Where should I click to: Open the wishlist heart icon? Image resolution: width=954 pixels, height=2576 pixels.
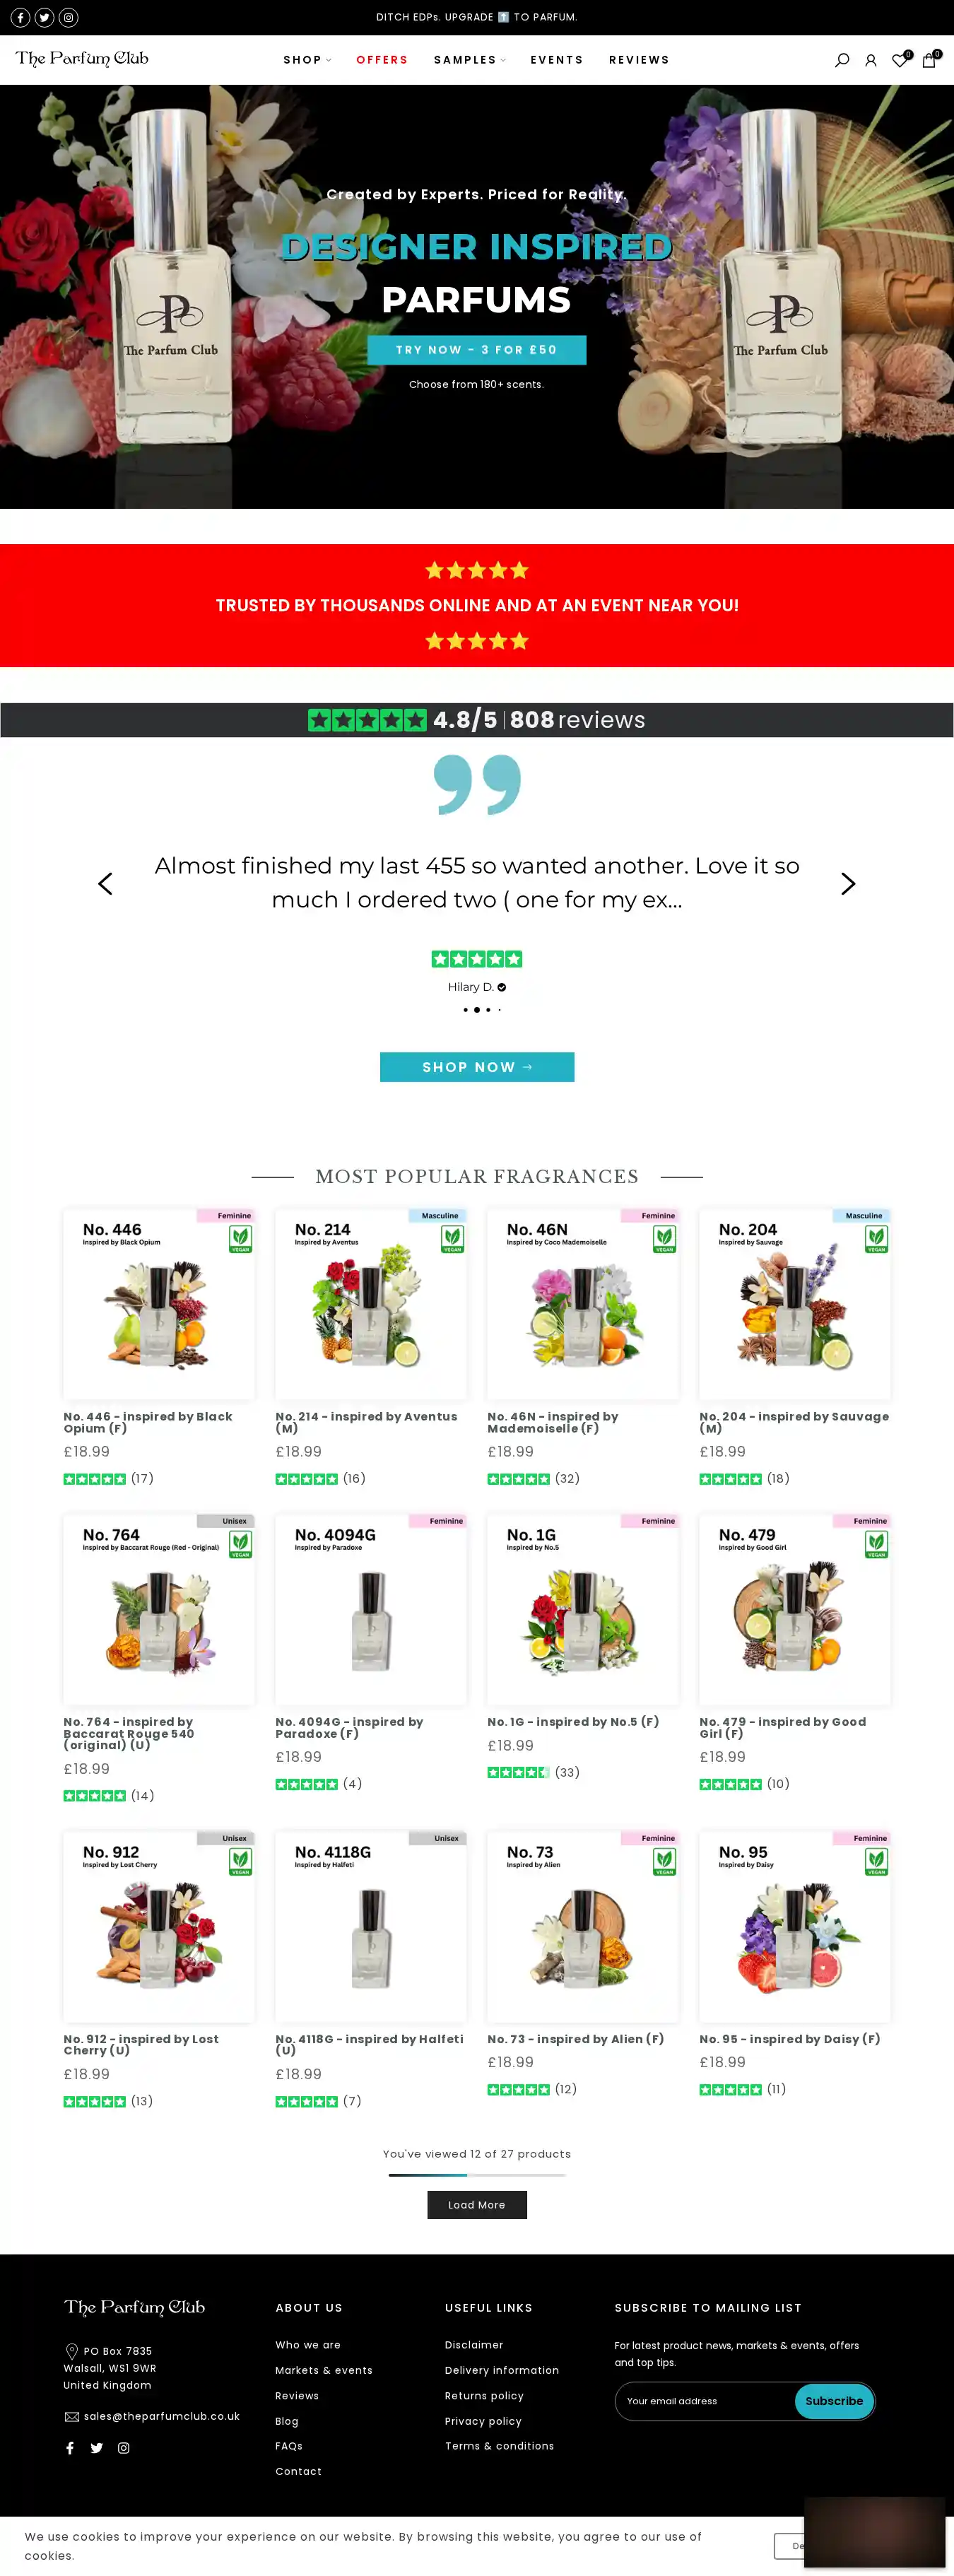point(899,60)
